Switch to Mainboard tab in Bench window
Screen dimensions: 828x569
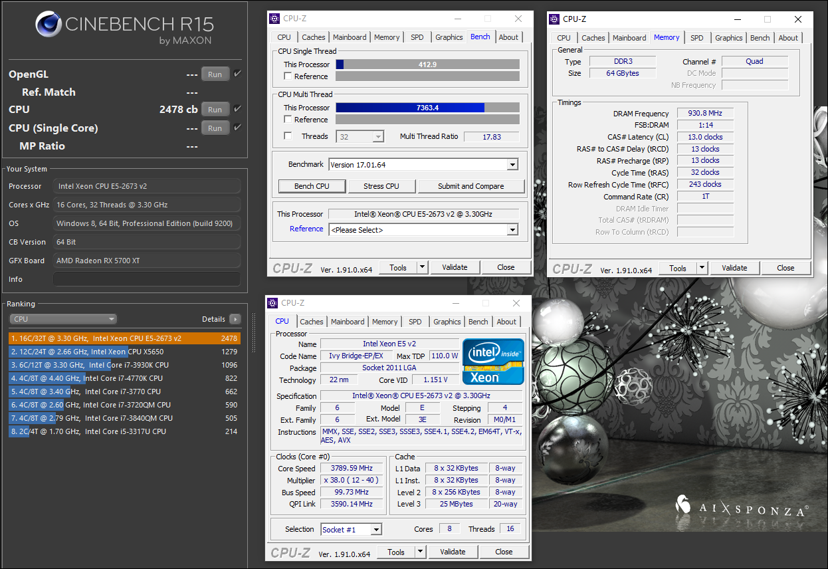(350, 37)
